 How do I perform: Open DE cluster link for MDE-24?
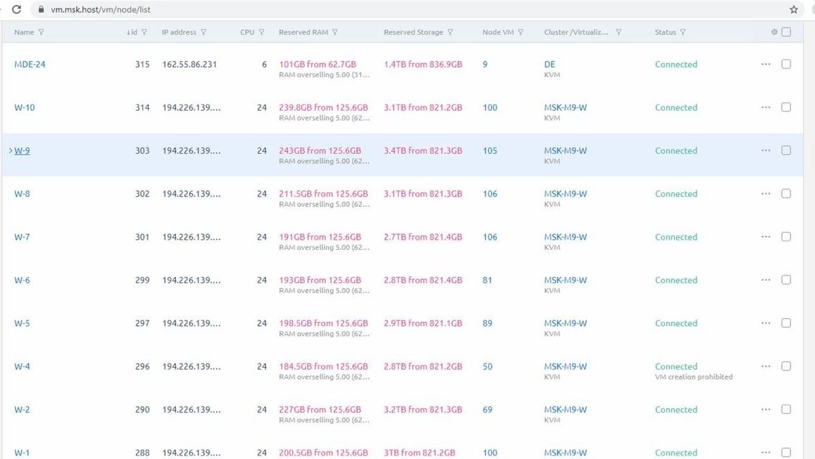[549, 64]
